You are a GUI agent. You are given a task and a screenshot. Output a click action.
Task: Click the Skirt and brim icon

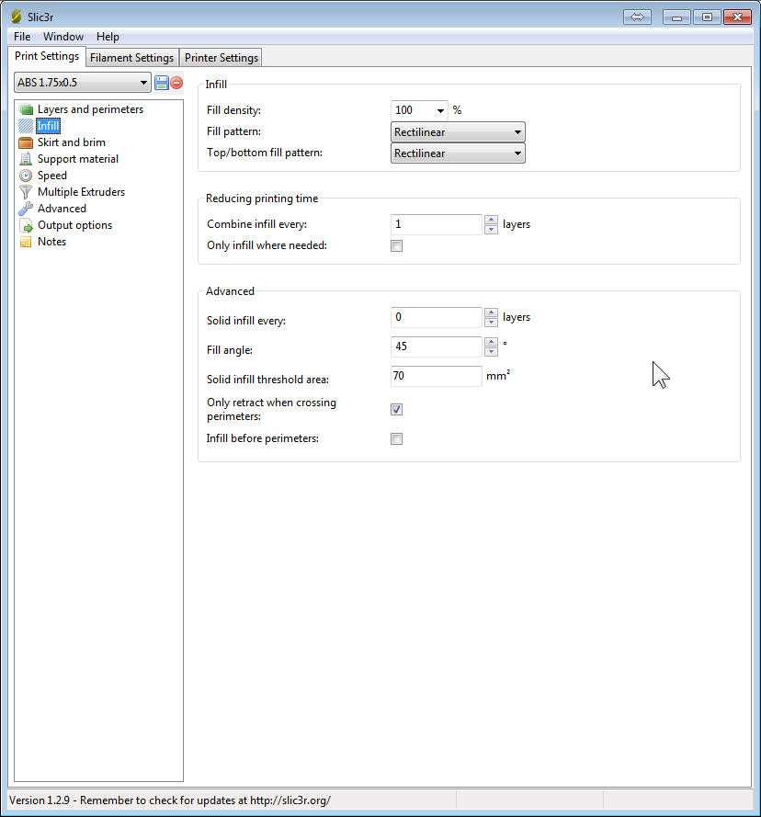26,142
